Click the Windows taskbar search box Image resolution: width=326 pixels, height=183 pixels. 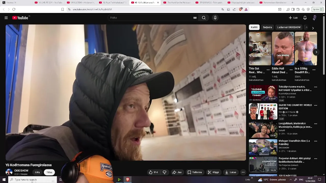click(x=32, y=180)
